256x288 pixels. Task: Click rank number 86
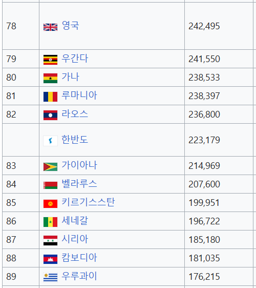(11, 221)
